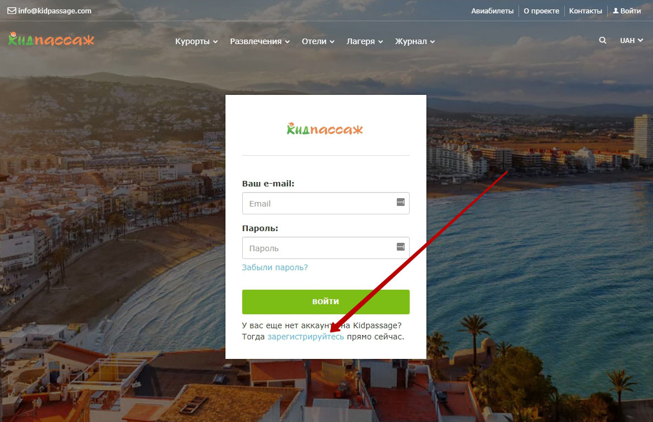The image size is (653, 422).
Task: Click the Кидпассаж logo in login form
Action: point(325,129)
